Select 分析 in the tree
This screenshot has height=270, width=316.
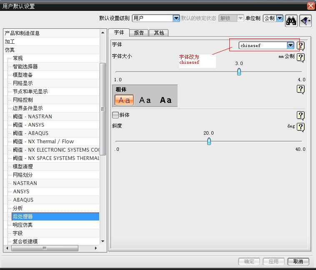coord(18,208)
